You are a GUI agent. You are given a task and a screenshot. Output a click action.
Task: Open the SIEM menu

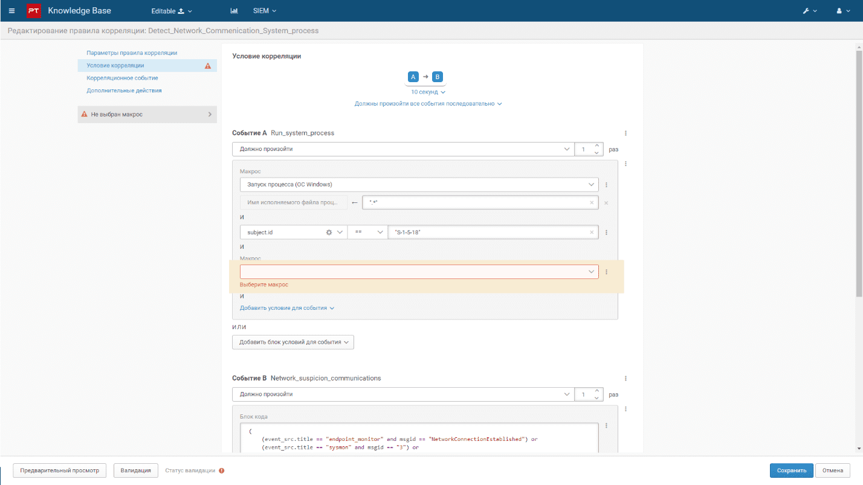pyautogui.click(x=265, y=11)
